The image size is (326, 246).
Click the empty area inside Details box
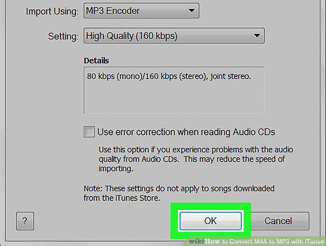tap(174, 97)
